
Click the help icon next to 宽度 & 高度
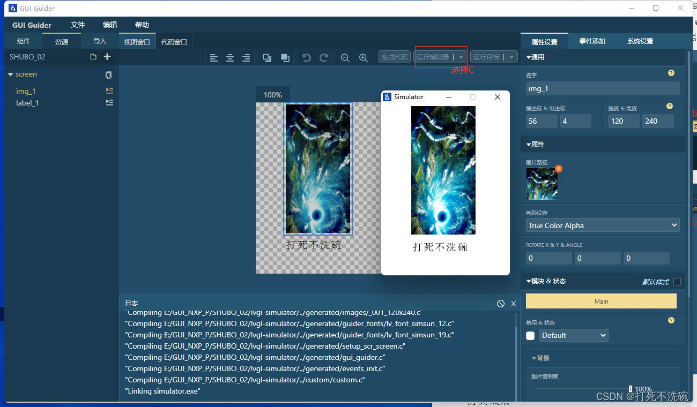pyautogui.click(x=670, y=106)
